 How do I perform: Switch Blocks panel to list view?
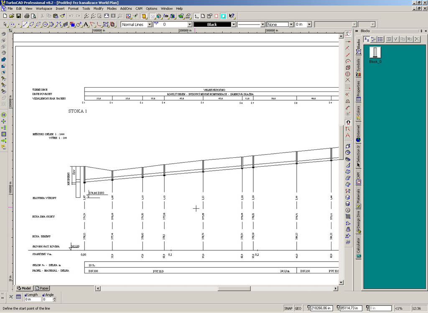tap(374, 39)
